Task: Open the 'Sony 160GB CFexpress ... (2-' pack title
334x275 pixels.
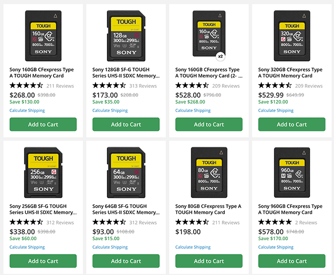Action: (209, 72)
